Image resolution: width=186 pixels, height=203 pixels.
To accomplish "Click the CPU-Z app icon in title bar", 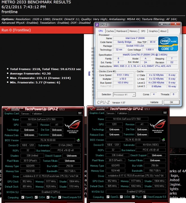I will (x=97, y=25).
